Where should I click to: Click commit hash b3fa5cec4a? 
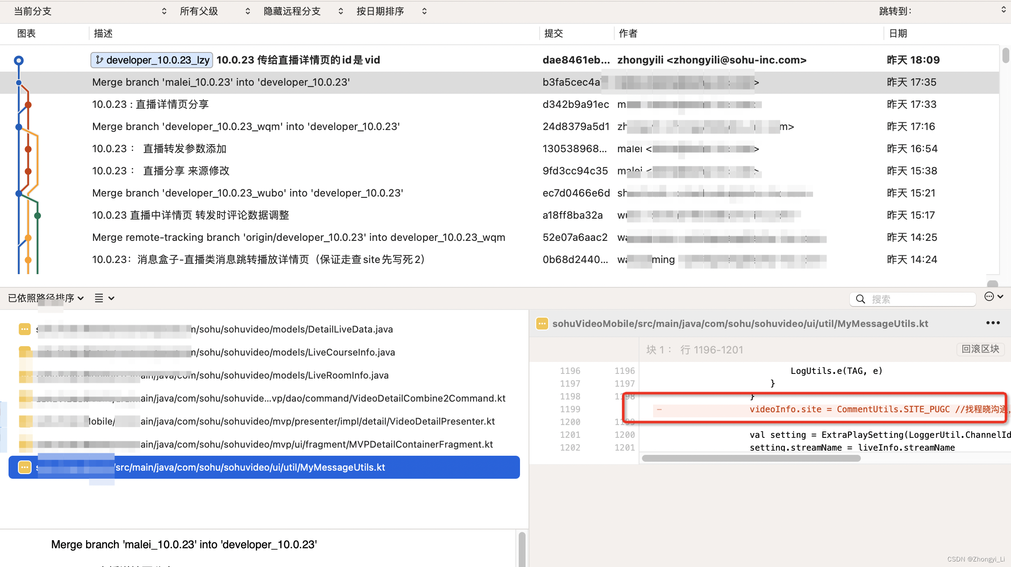click(571, 82)
